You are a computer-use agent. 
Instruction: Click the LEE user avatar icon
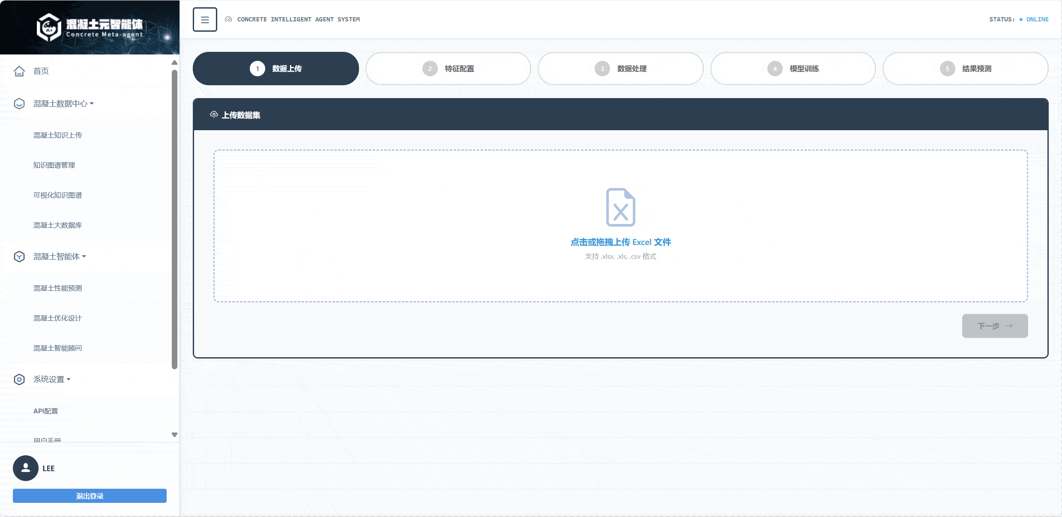coord(26,468)
